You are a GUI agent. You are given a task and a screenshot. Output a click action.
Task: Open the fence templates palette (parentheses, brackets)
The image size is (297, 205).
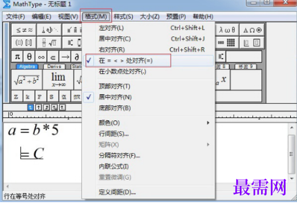[x=24, y=42]
